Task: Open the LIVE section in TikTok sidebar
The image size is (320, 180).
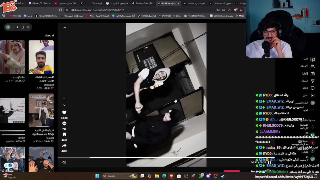Action: [308, 73]
